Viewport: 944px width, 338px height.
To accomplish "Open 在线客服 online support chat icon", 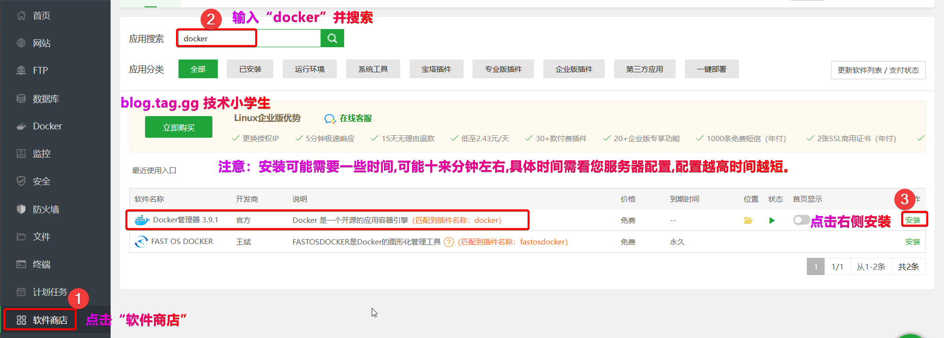I will click(x=329, y=119).
